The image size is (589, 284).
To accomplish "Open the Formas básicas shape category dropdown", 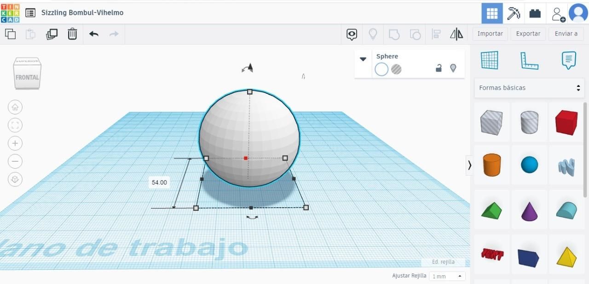I will tap(530, 88).
